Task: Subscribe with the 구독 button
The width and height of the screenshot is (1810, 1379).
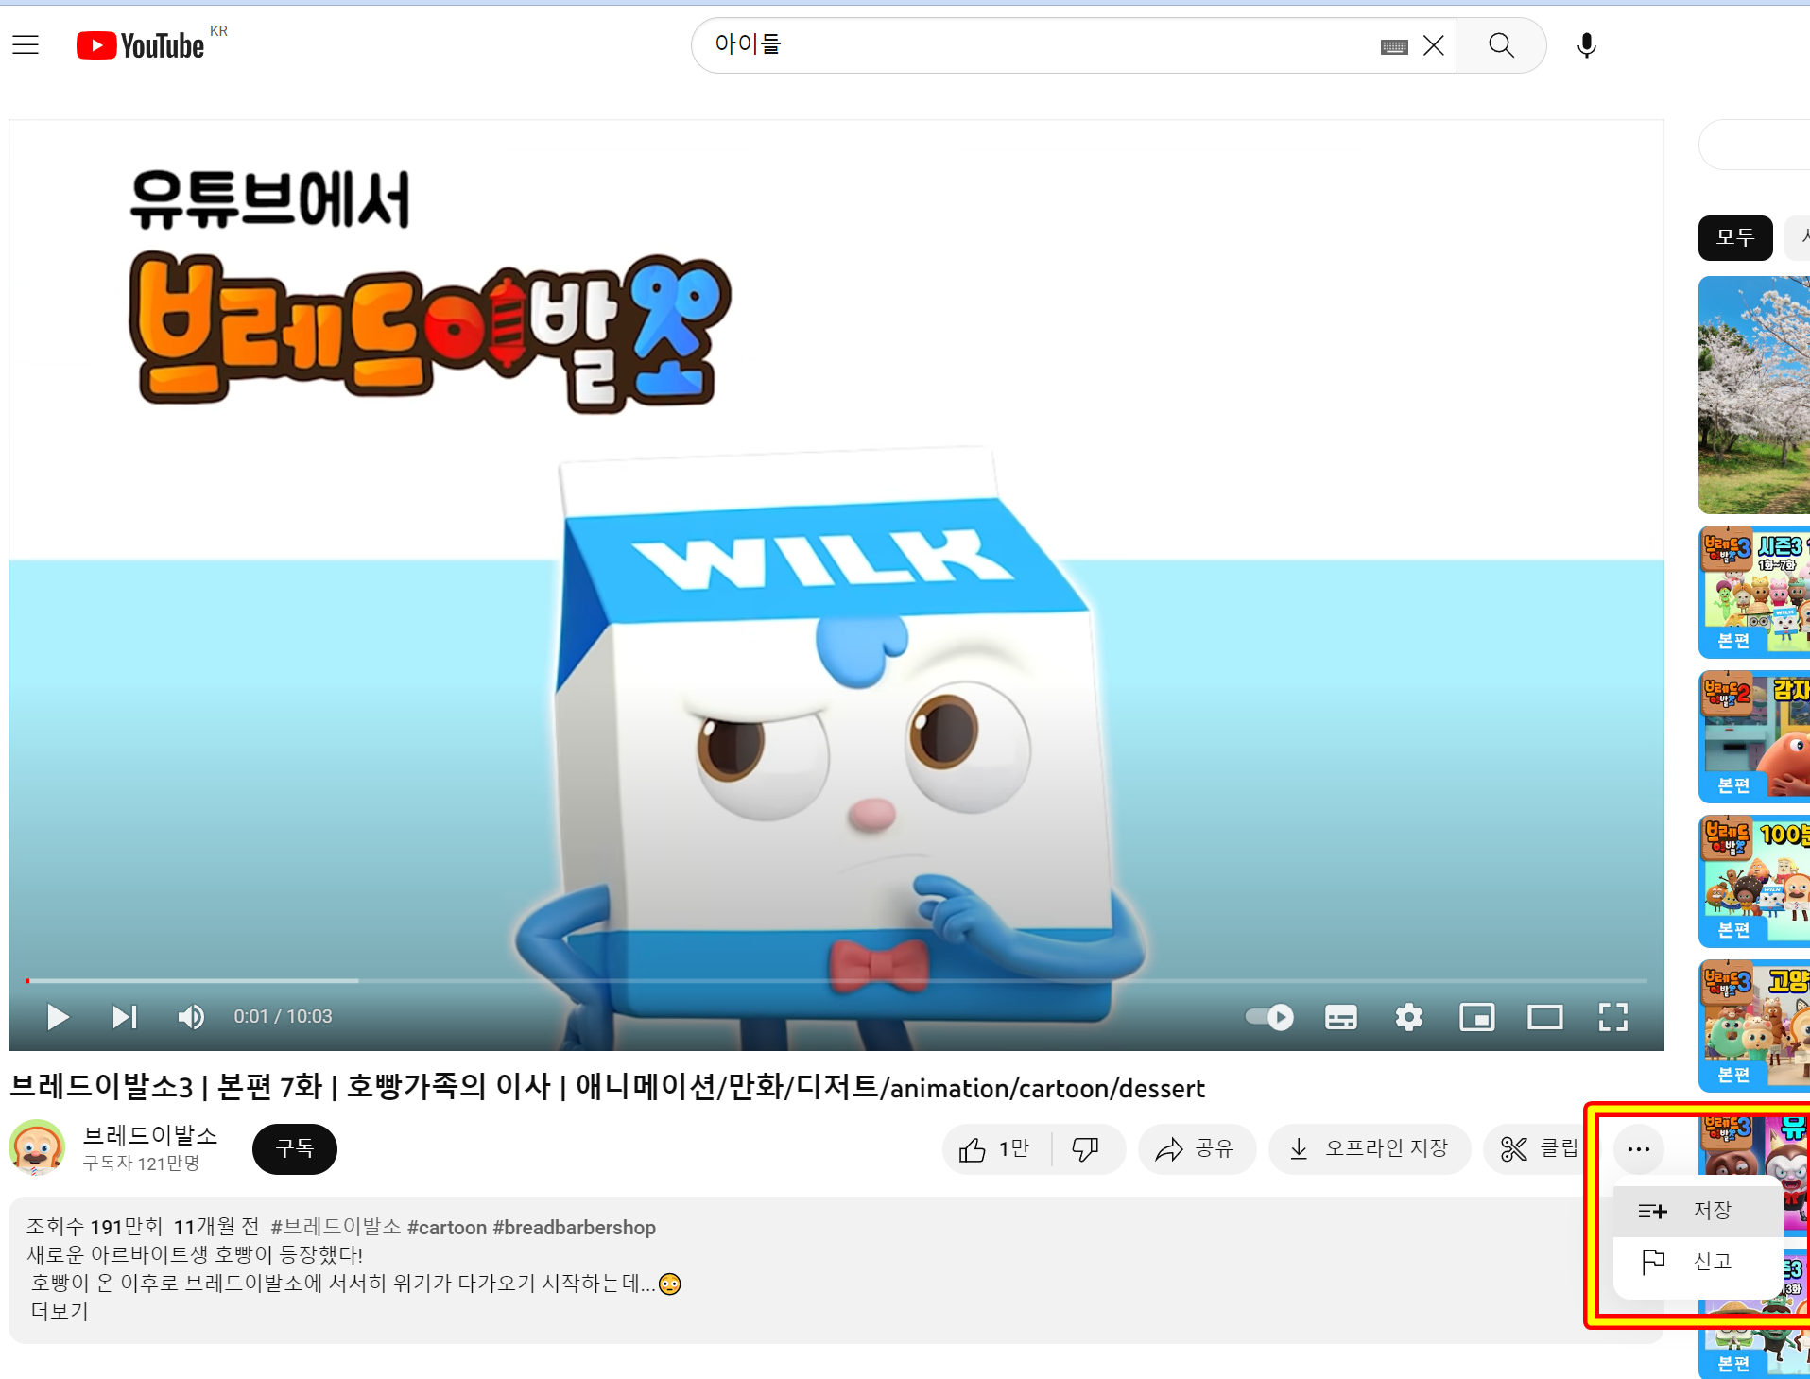Action: pos(295,1148)
